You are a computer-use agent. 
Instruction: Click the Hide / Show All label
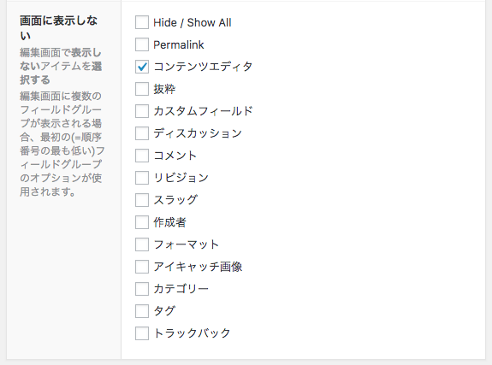(193, 22)
